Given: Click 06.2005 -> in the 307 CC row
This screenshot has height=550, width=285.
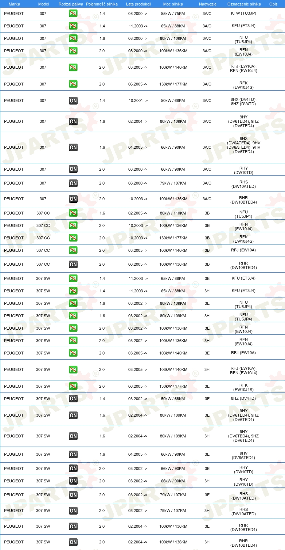Looking at the screenshot, I should (138, 264).
